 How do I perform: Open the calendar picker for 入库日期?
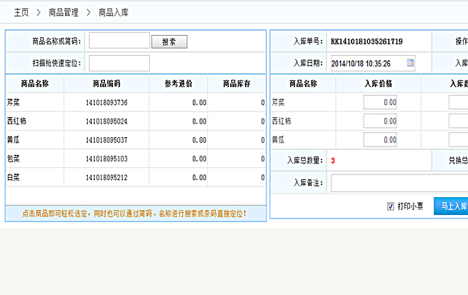click(410, 63)
